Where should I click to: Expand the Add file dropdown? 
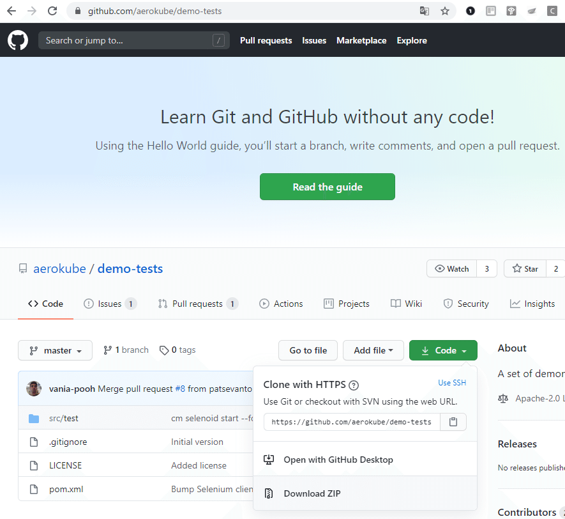coord(373,350)
